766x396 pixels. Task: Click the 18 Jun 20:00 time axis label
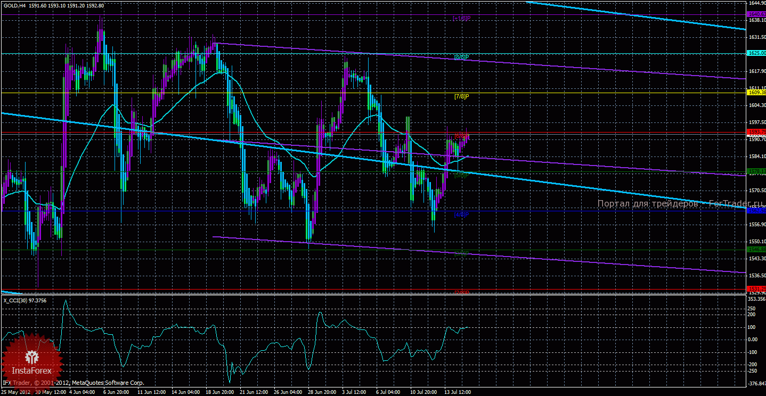219,392
